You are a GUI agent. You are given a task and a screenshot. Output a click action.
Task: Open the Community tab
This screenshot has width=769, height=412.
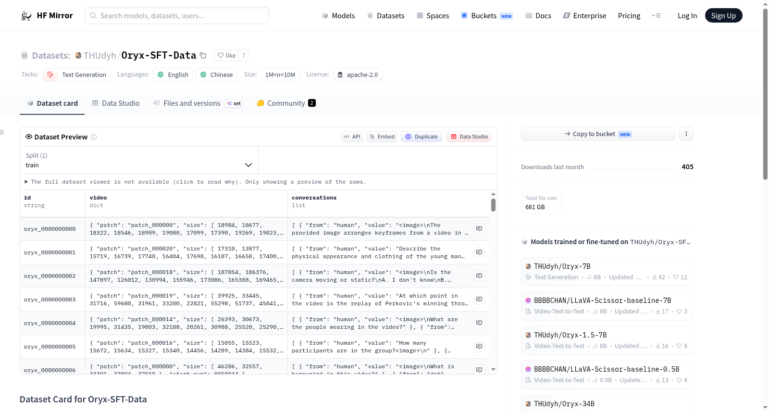pyautogui.click(x=286, y=103)
